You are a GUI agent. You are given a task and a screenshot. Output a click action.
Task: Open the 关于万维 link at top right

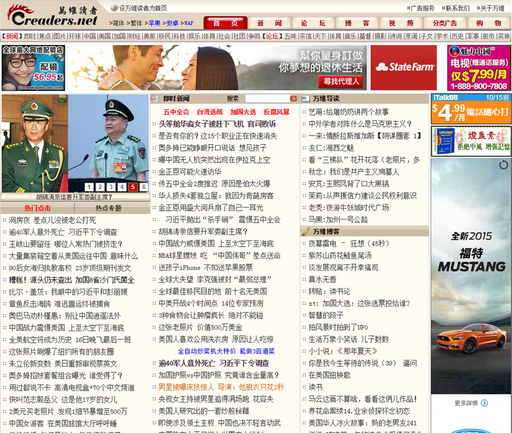(x=491, y=8)
